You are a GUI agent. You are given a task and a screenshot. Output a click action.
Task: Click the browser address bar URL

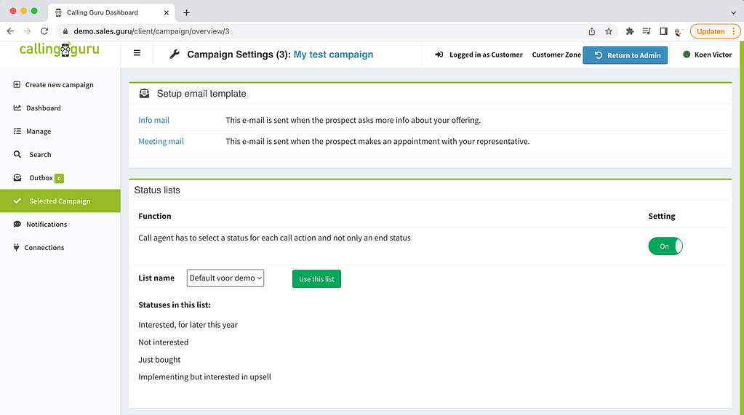click(x=151, y=31)
